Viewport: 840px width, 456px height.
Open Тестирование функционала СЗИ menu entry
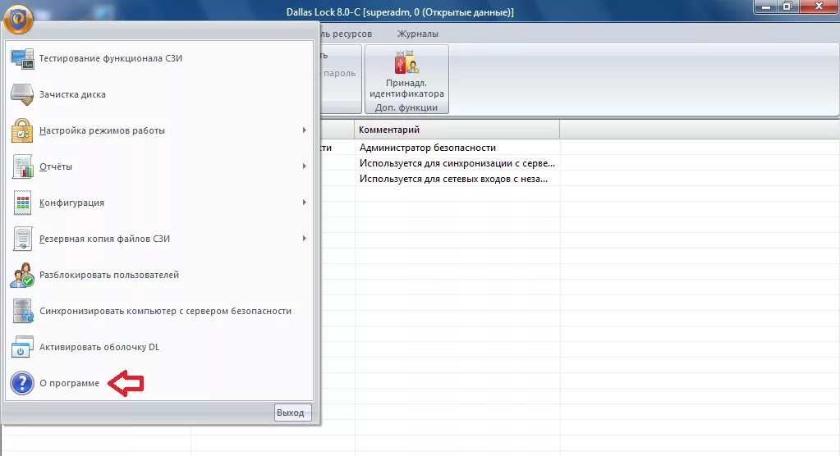[x=159, y=58]
